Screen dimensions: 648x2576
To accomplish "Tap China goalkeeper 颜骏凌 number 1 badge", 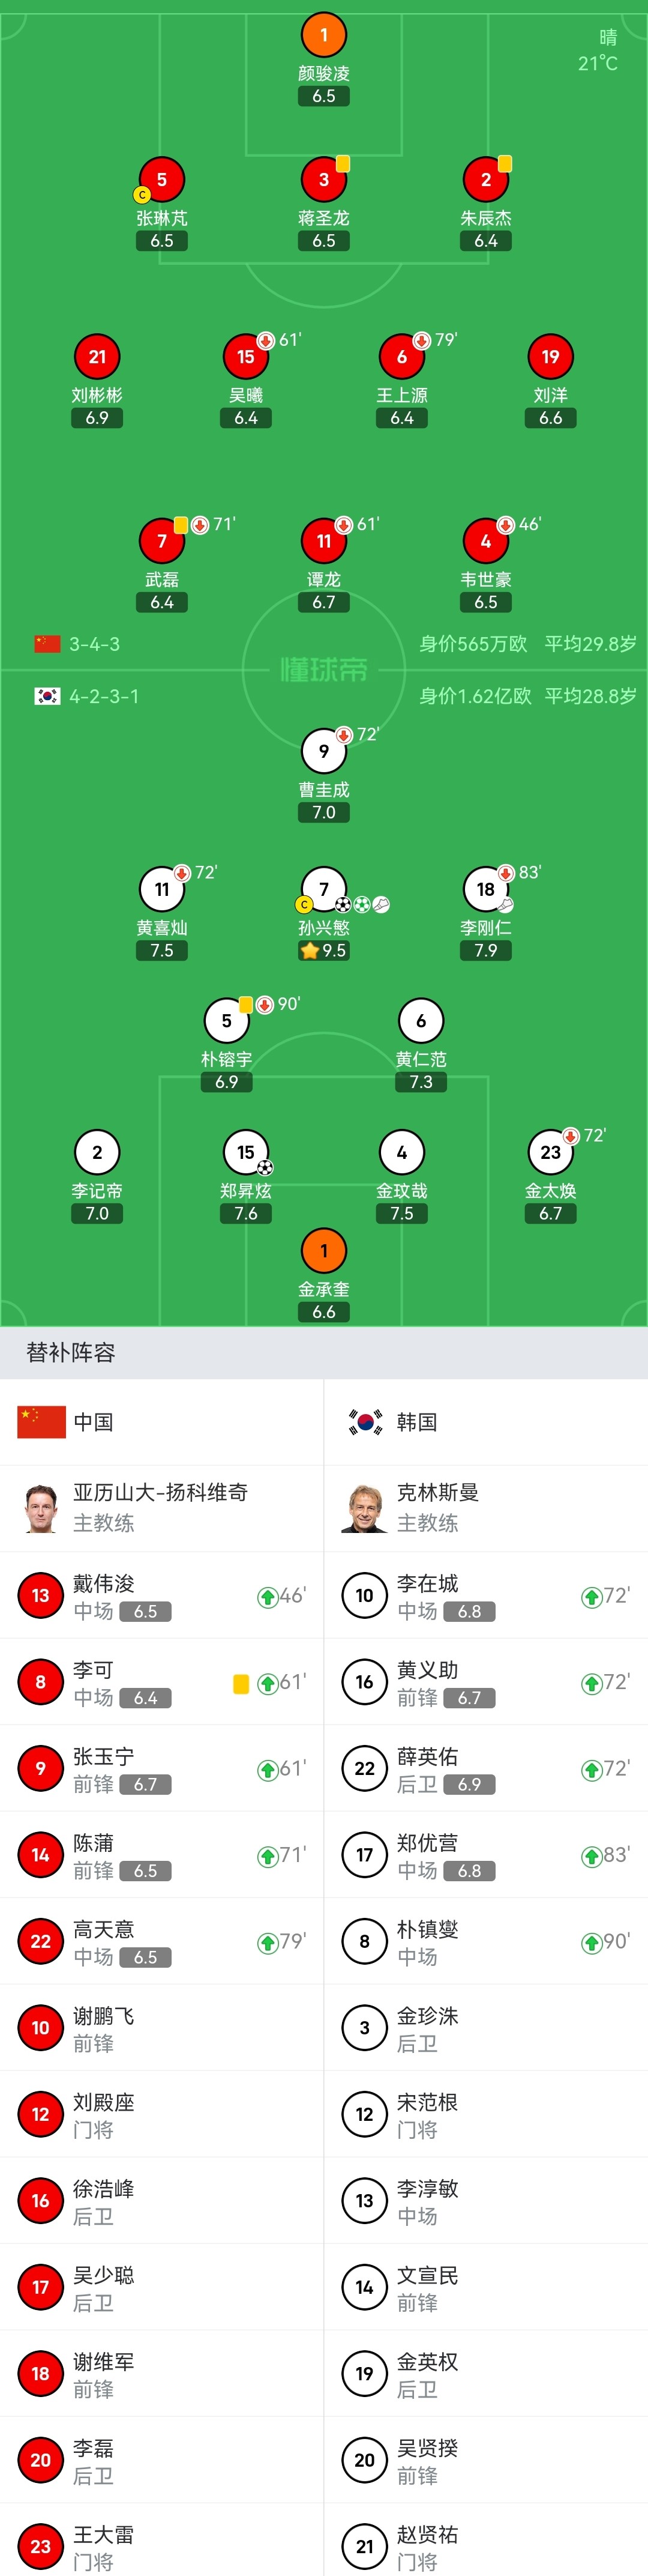I will pos(323,35).
